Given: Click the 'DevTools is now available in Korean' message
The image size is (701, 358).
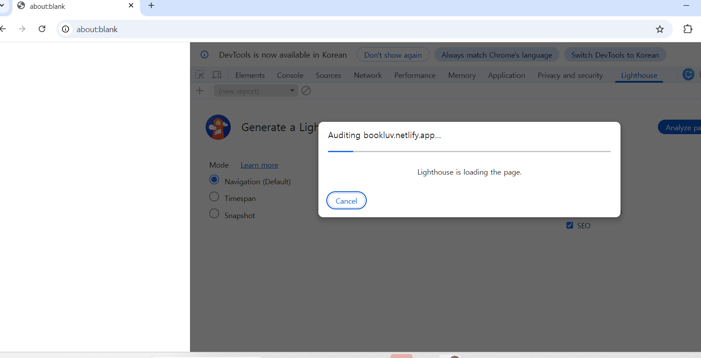Looking at the screenshot, I should click(x=283, y=55).
